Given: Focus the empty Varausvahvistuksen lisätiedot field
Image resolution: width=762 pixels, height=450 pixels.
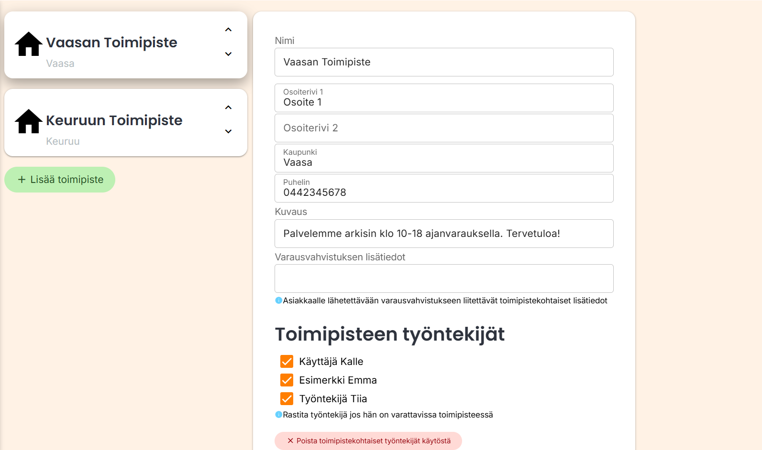Looking at the screenshot, I should (x=443, y=279).
